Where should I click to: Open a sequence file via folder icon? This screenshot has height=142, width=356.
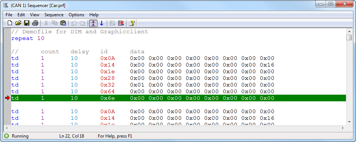pos(18,23)
